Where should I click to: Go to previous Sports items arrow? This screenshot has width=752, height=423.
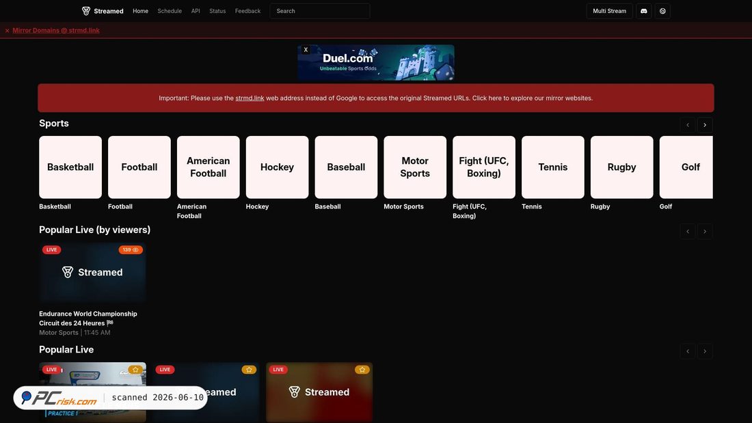point(688,125)
